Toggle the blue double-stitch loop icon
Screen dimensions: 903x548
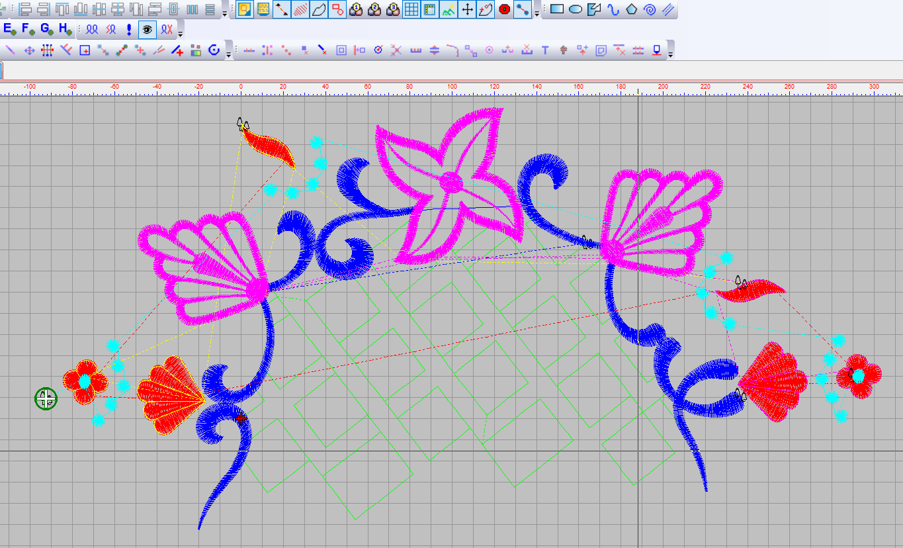pos(92,30)
